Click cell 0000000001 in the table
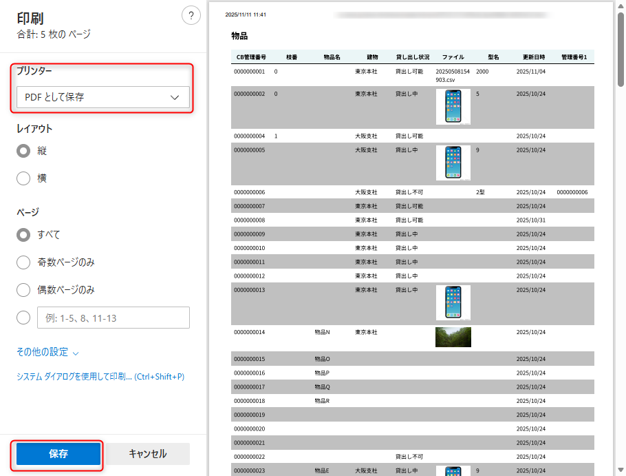Screen dimensions: 626x476 tap(250, 72)
